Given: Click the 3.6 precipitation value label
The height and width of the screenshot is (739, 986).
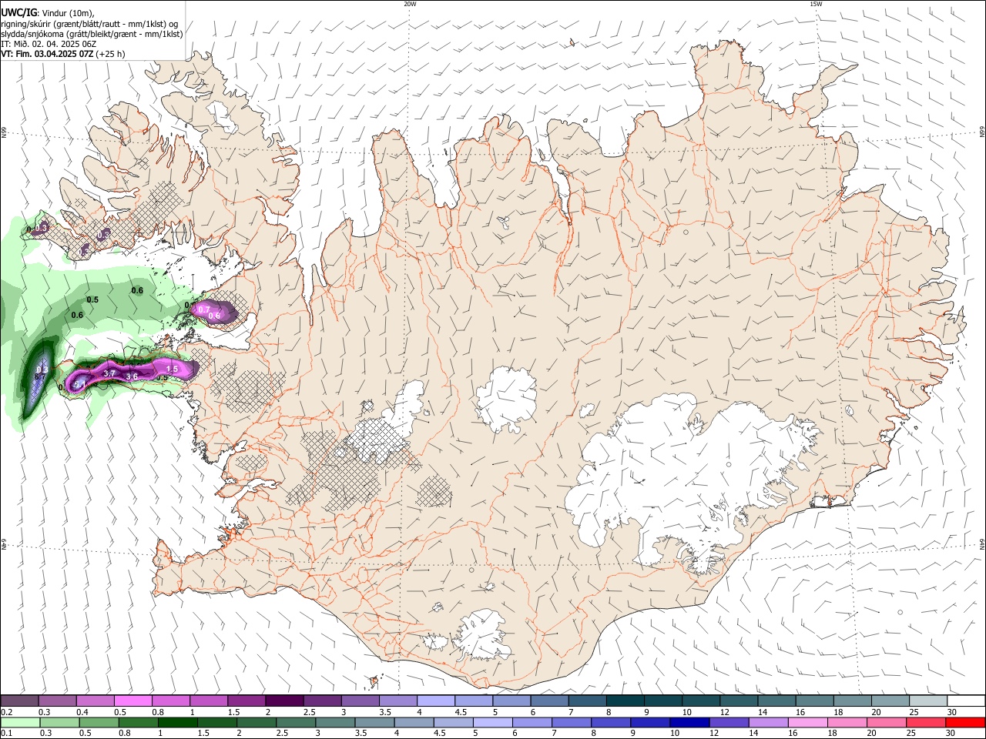Looking at the screenshot, I should click(x=132, y=376).
